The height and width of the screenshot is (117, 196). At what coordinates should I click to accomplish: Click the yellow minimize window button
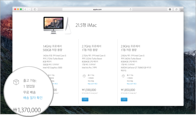coord(18,9)
